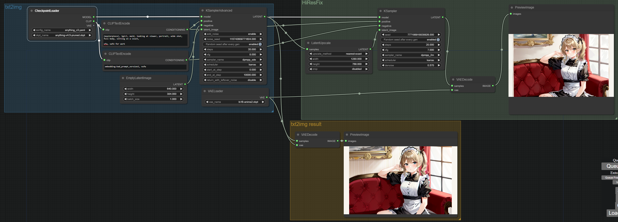Click the CLIP output slot on CheckpointLoader
Screen dimensions: 618x222
tap(93, 21)
